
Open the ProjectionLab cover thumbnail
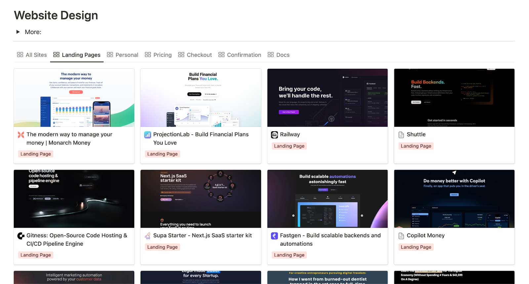(201, 98)
